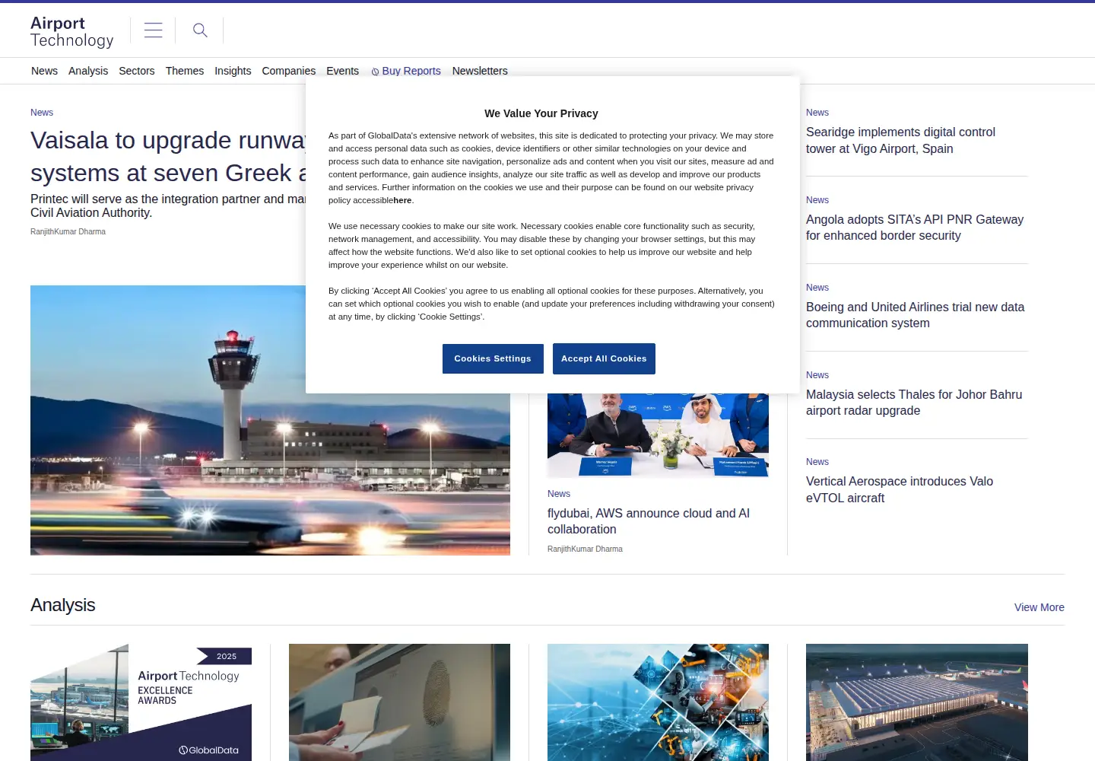
Task: Click News tag above Vaisala headline
Action: (x=42, y=113)
